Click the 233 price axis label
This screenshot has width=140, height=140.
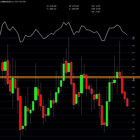tap(133, 87)
